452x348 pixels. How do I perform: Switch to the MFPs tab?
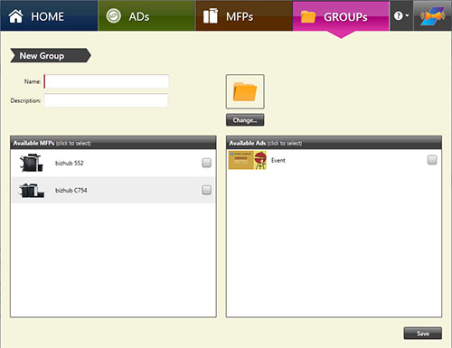(x=244, y=15)
